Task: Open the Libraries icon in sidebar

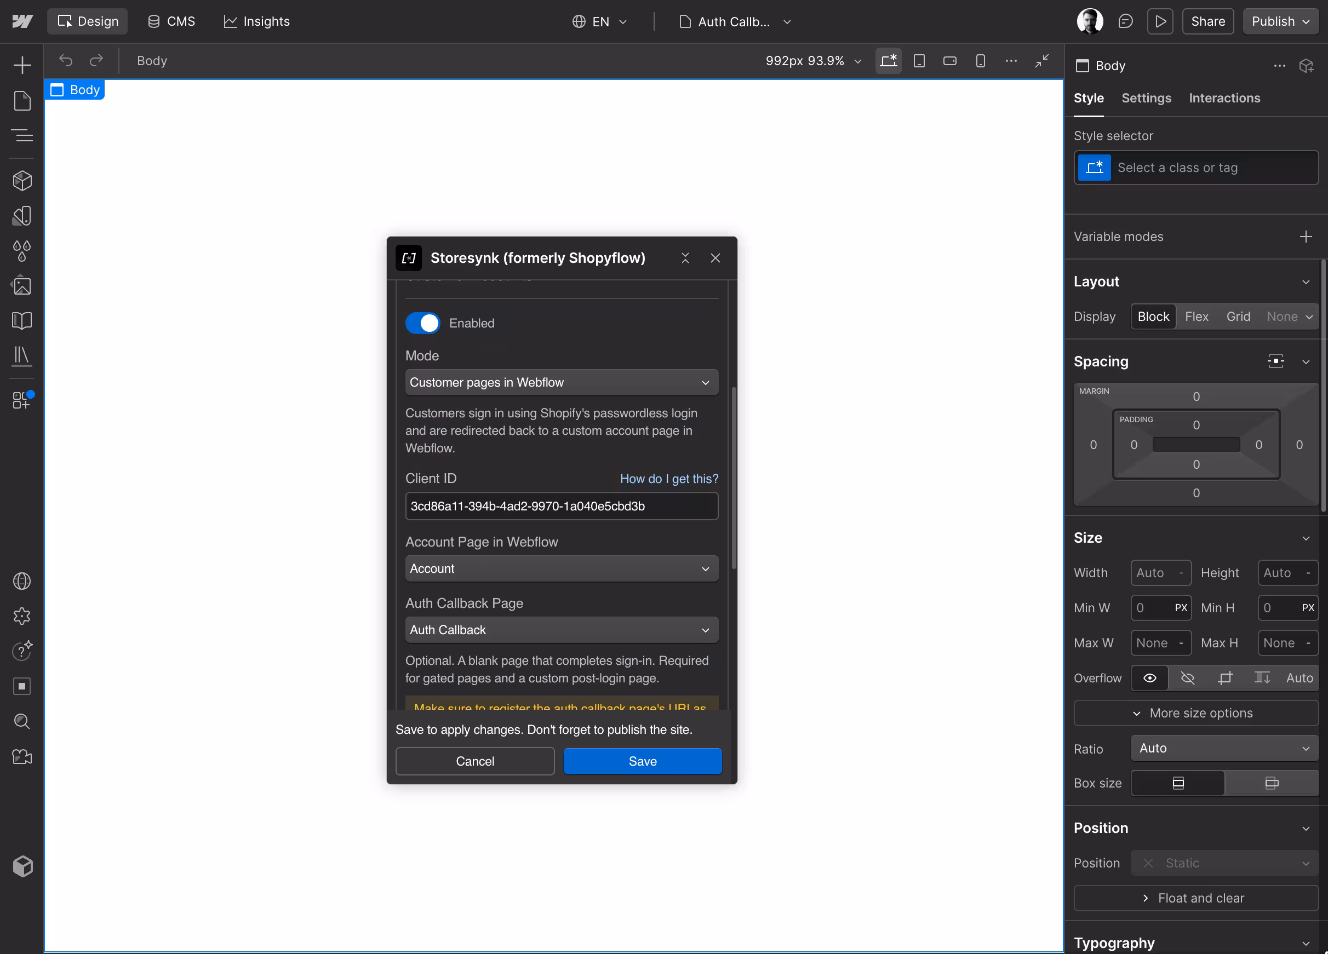Action: click(22, 356)
